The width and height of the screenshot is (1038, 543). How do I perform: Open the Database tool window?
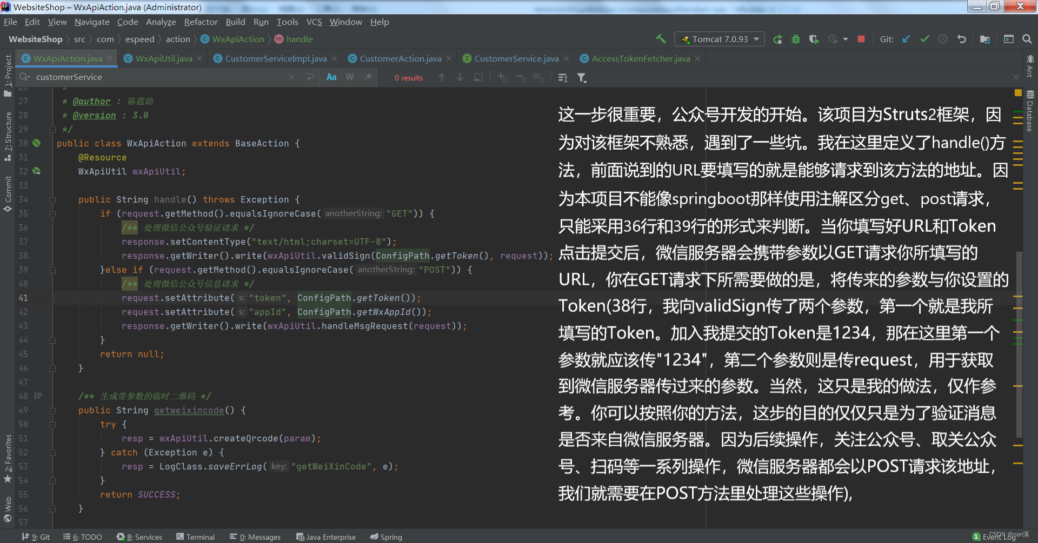1030,111
